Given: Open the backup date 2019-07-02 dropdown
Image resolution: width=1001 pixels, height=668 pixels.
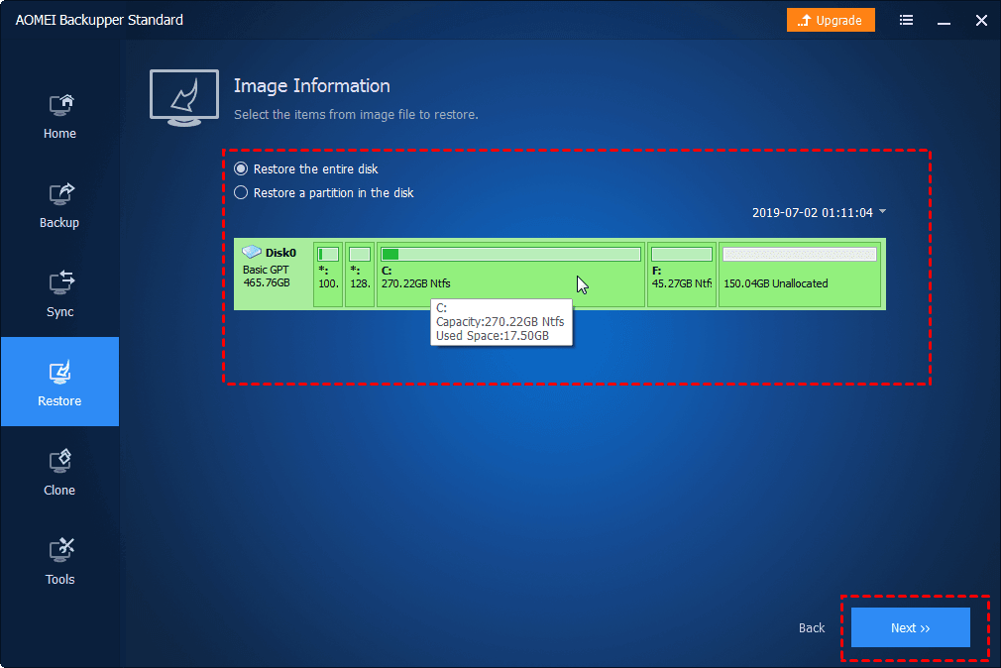Looking at the screenshot, I should click(819, 213).
